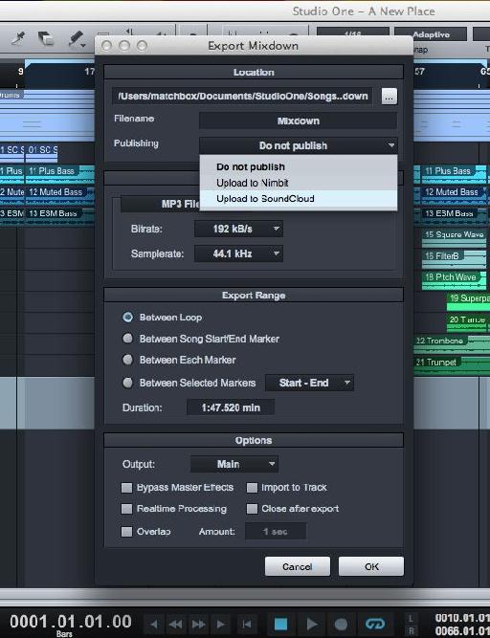Open the Publishing dropdown
This screenshot has width=490, height=638.
[299, 145]
